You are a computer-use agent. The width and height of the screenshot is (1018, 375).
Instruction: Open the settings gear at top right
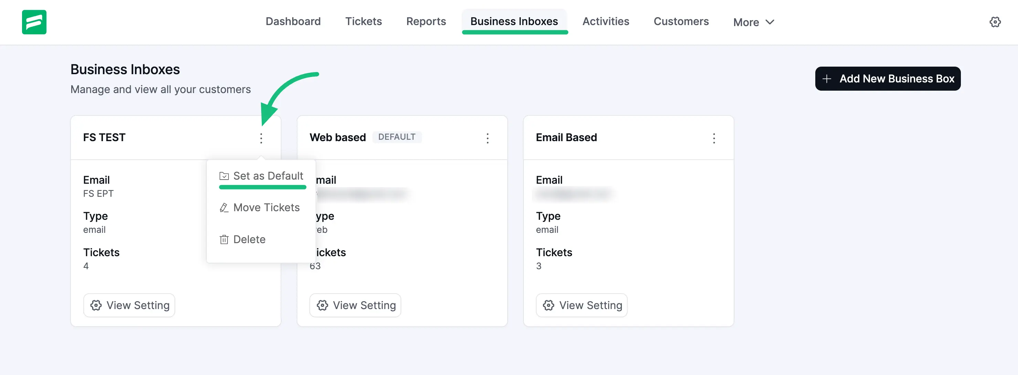[x=995, y=22]
